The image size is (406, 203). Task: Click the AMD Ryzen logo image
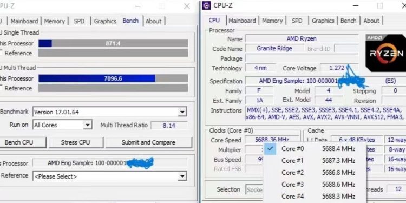click(385, 53)
